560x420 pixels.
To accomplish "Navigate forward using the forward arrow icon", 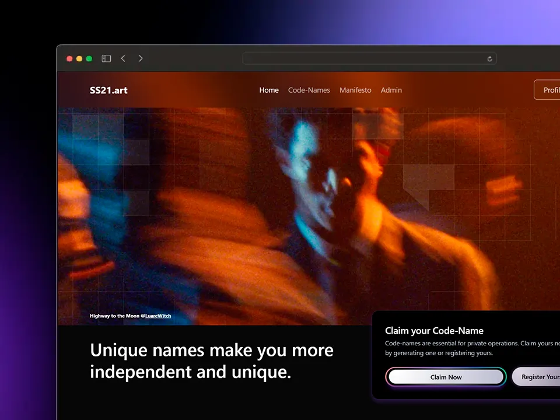I will [x=141, y=58].
